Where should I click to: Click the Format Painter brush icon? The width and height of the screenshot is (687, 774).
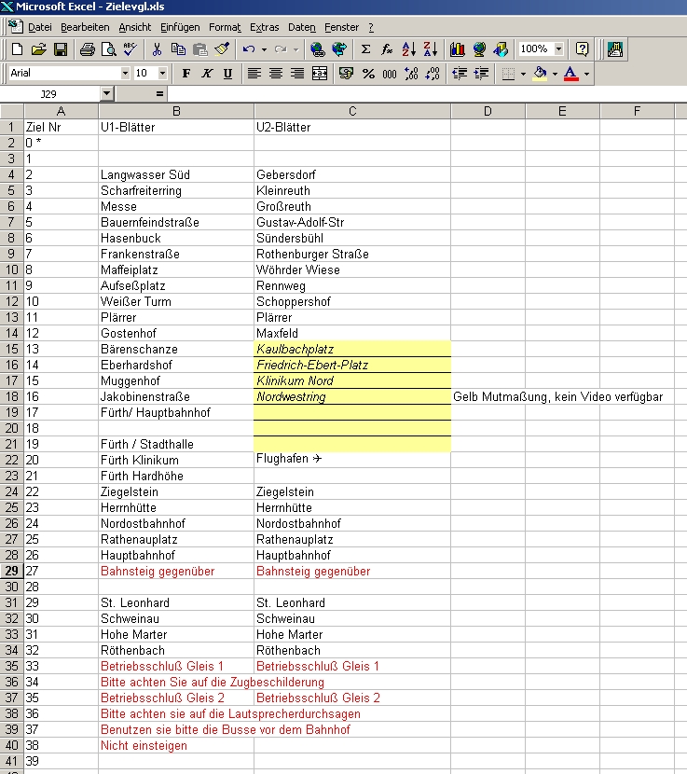click(x=221, y=49)
